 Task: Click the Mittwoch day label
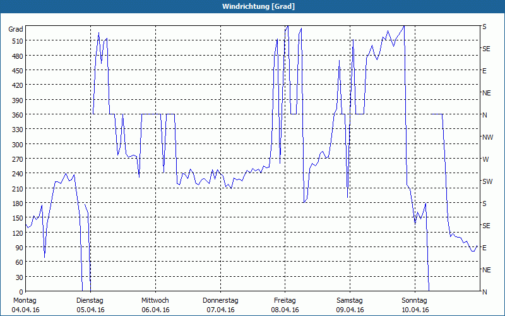(155, 301)
